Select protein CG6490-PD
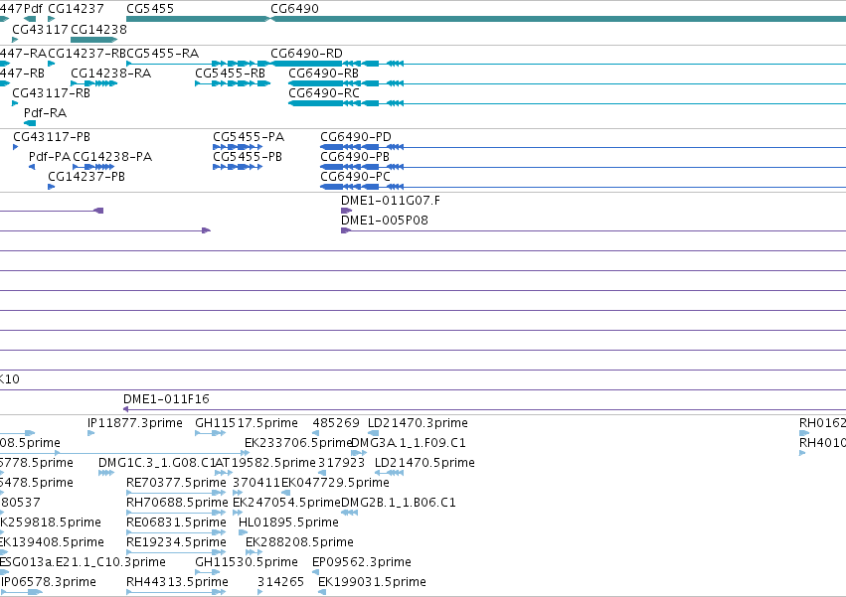Image resolution: width=846 pixels, height=597 pixels. point(356,137)
